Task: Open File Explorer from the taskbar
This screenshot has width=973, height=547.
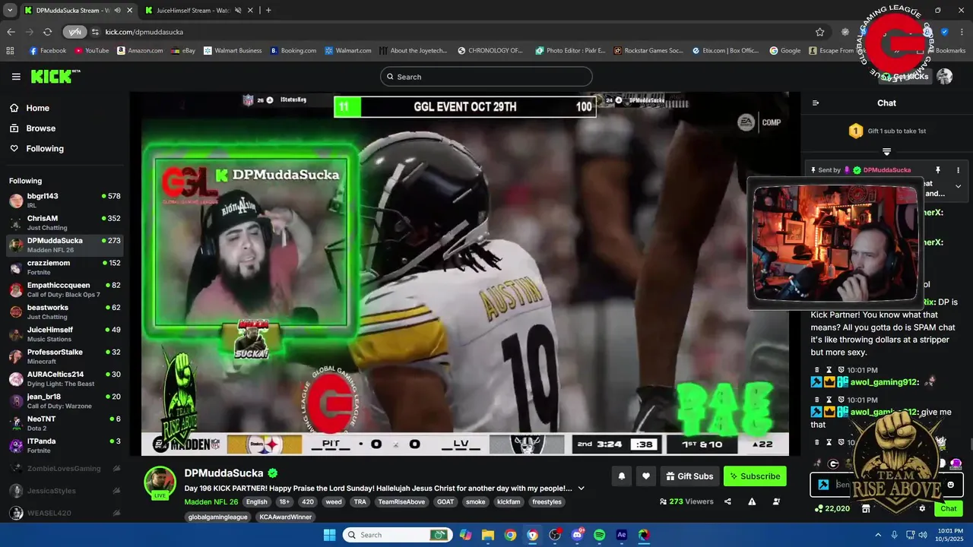Action: [487, 535]
